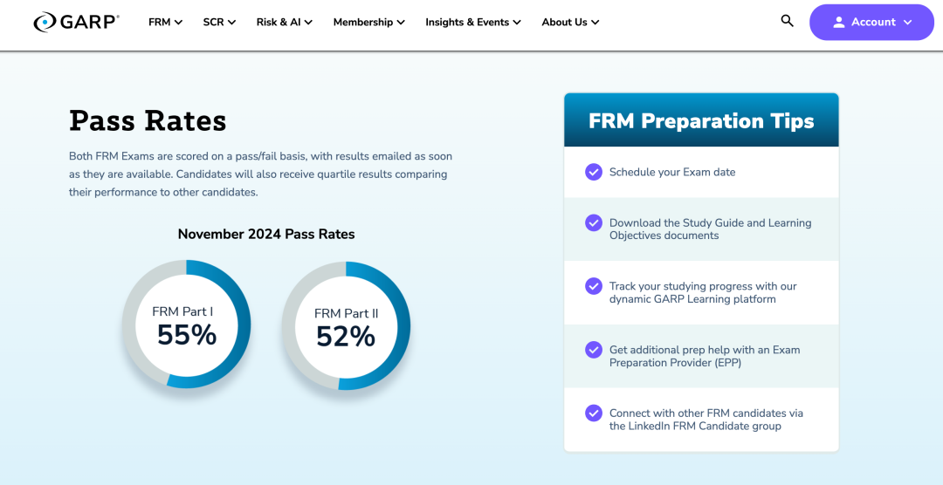Screen dimensions: 943x485
Task: Click Download the Study Guide tip text
Action: [710, 229]
